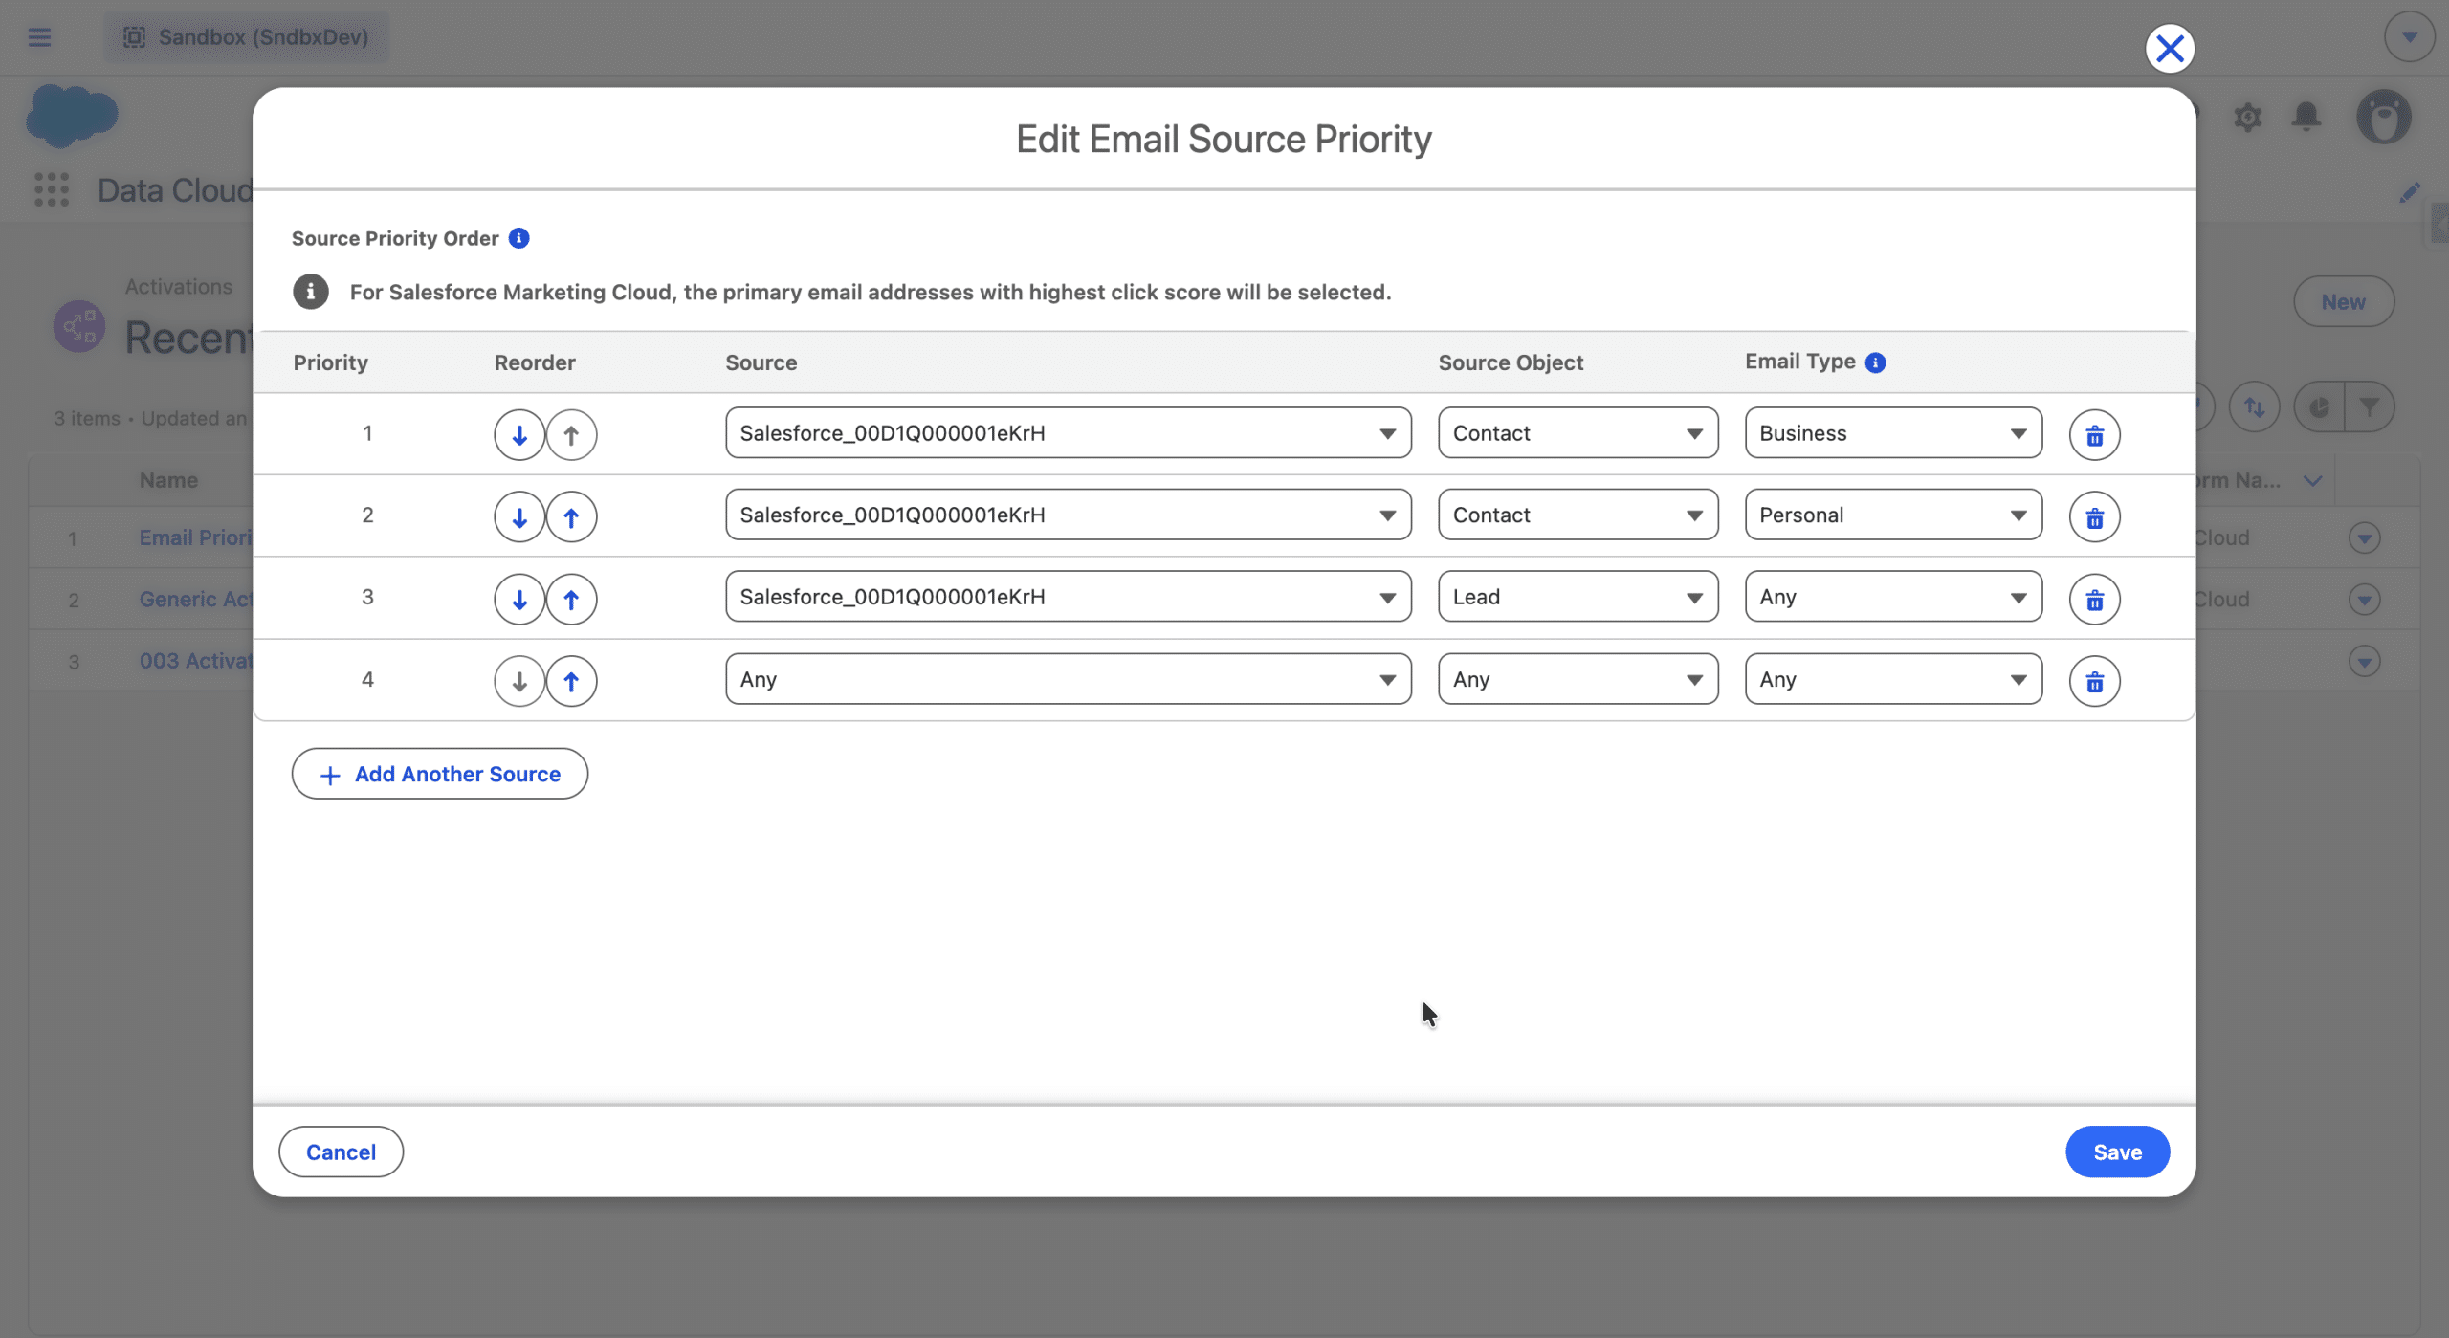Screen dimensions: 2449x1338
Task: Save the email source priority
Action: [x=2116, y=1152]
